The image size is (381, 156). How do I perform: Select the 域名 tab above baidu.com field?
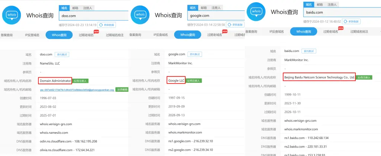pos(308,4)
